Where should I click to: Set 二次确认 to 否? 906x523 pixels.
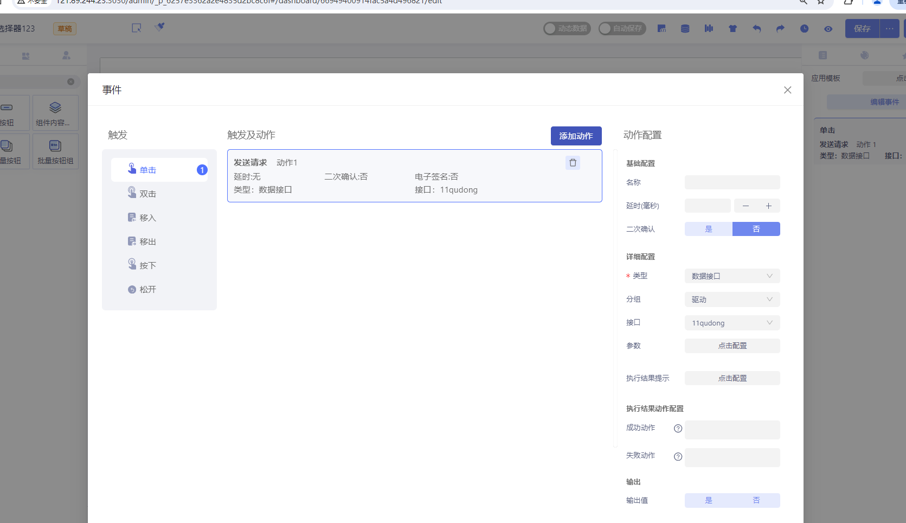point(756,229)
